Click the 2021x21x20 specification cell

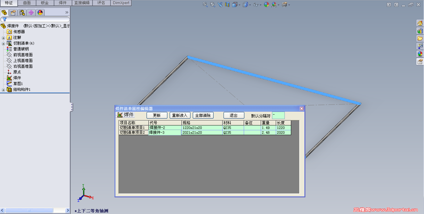(x=202, y=133)
